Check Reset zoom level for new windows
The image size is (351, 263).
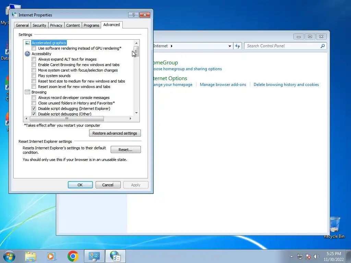[x=34, y=87]
